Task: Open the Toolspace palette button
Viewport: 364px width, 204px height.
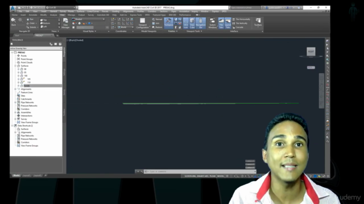Action: [x=168, y=23]
